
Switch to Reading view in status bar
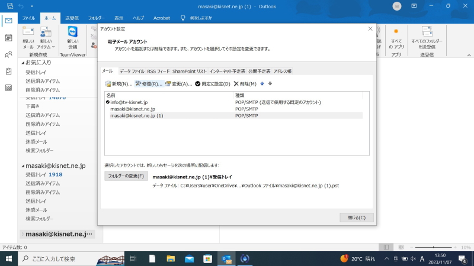click(401, 247)
